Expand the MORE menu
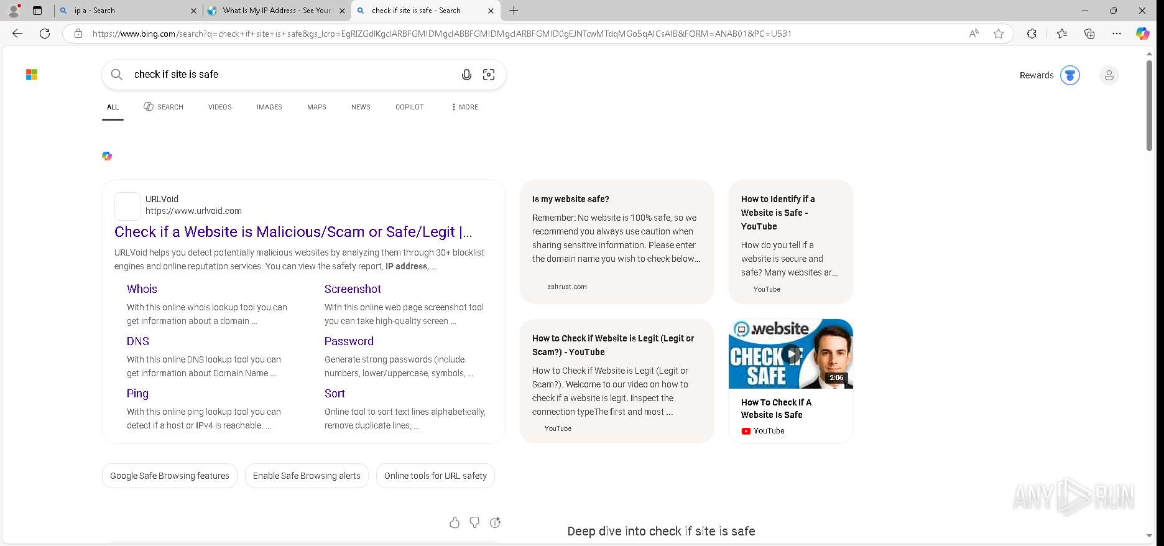This screenshot has height=546, width=1164. (x=465, y=107)
